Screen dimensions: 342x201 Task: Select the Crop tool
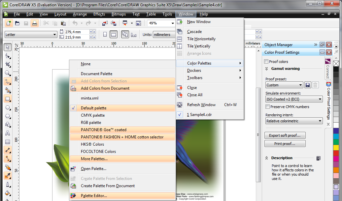(x=8, y=65)
